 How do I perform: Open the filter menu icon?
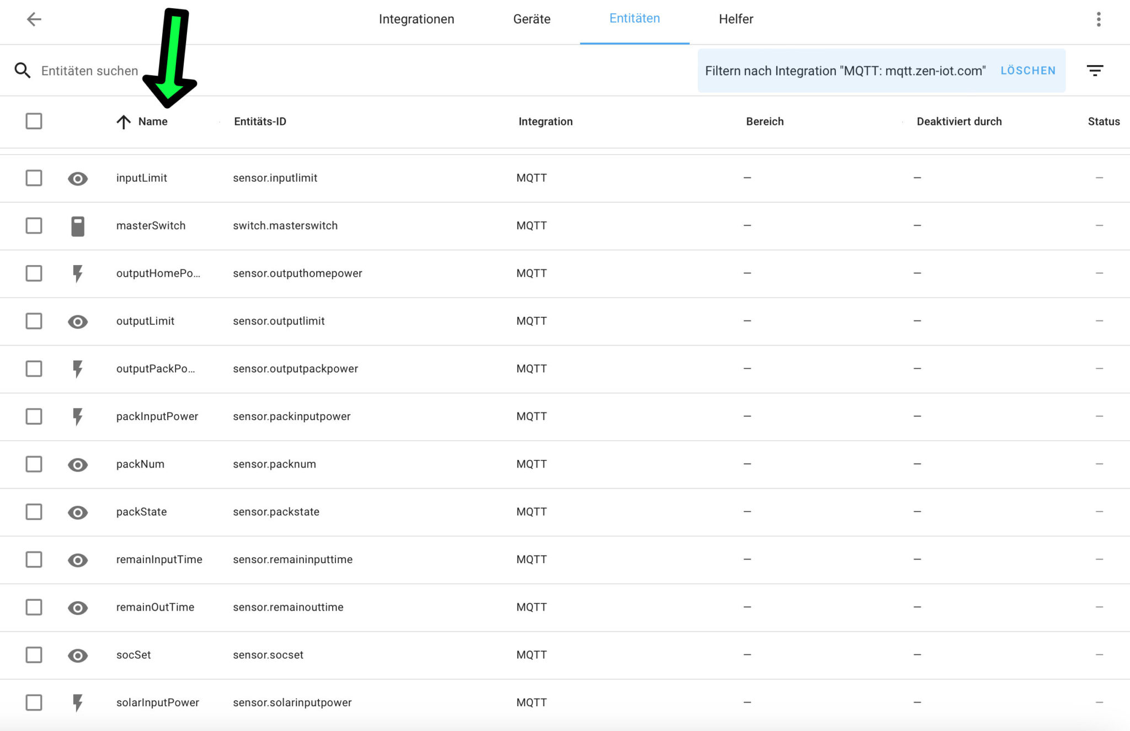click(1095, 71)
